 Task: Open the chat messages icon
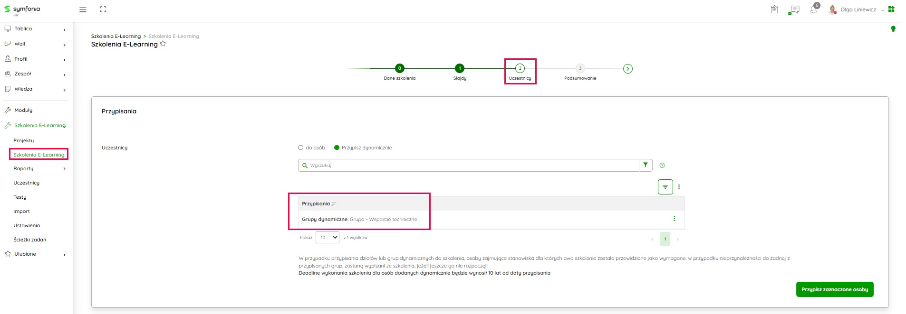[794, 9]
